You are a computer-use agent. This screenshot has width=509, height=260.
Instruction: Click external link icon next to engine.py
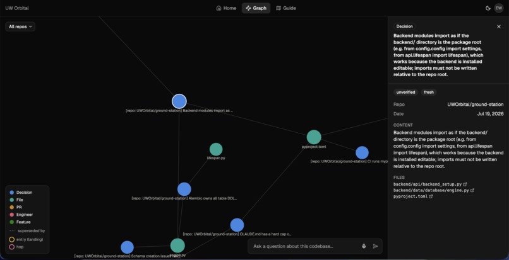click(472, 190)
